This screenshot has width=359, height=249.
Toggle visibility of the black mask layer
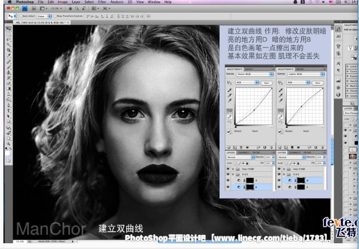coord(345,143)
